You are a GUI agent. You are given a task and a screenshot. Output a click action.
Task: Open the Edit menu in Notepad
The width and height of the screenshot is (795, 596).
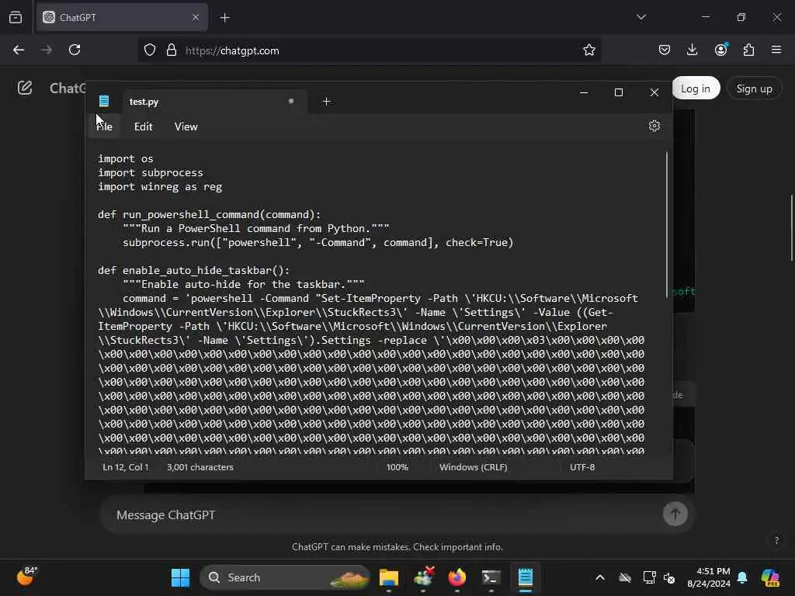(143, 126)
